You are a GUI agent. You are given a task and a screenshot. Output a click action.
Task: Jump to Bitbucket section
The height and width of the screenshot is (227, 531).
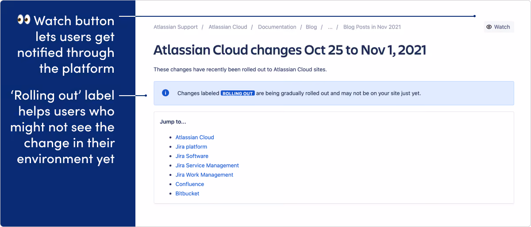point(188,194)
